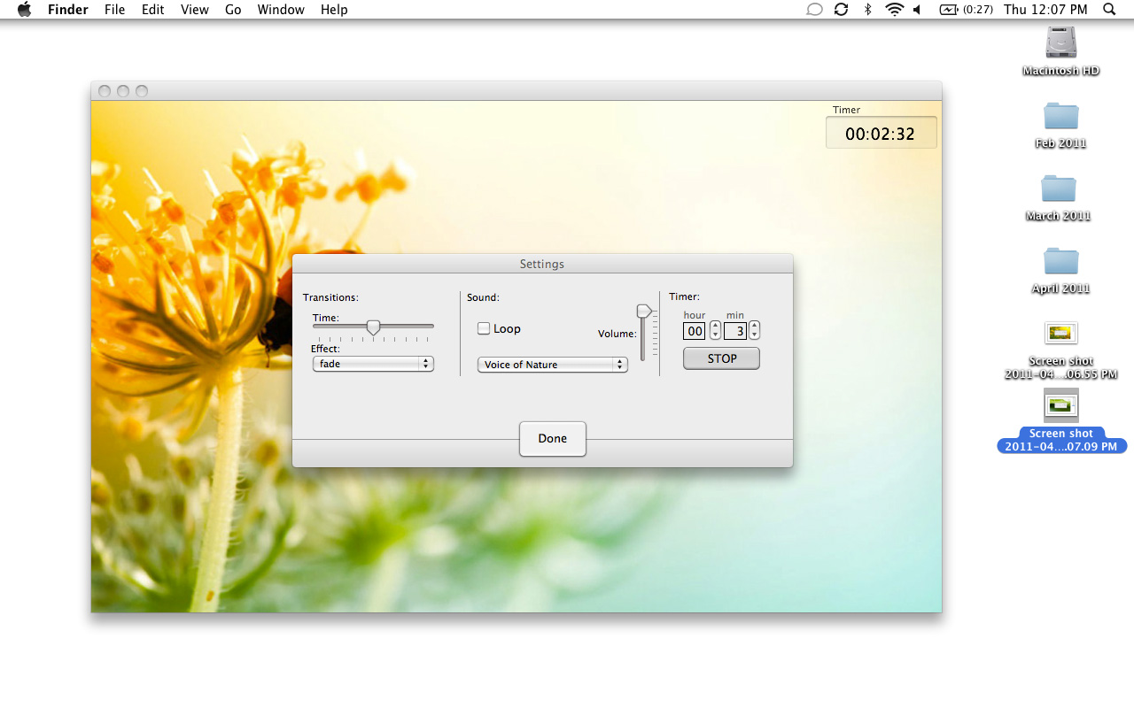Viewport: 1134px width, 708px height.
Task: Open Spotlight search magnifier icon
Action: click(1109, 10)
